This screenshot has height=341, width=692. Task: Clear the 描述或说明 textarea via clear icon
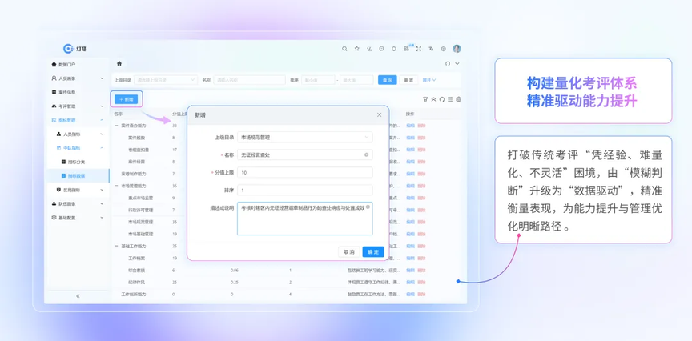click(368, 207)
